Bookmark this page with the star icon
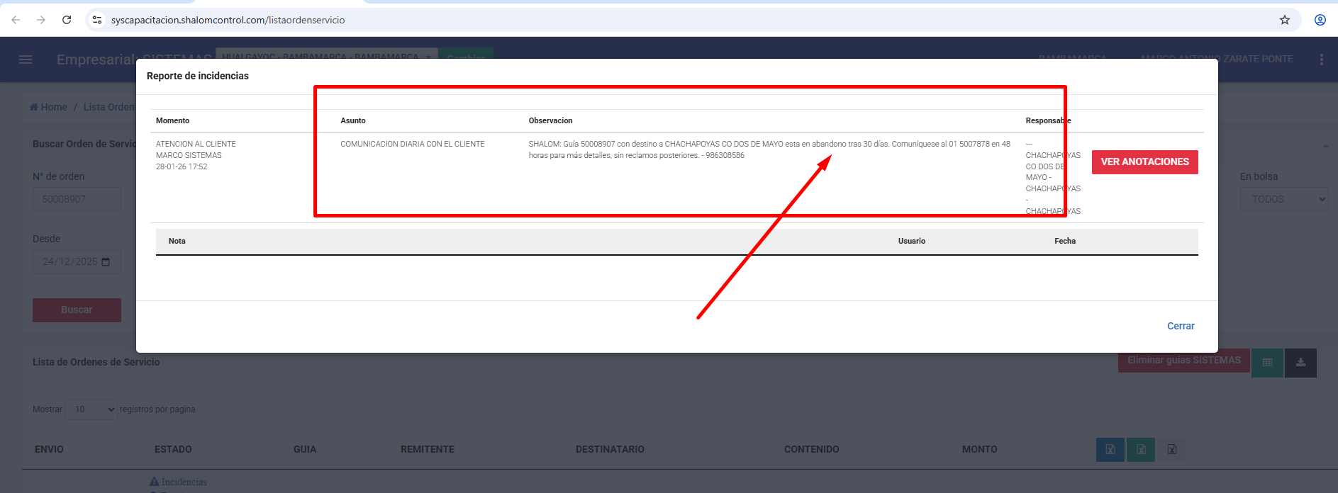The height and width of the screenshot is (493, 1338). point(1284,20)
